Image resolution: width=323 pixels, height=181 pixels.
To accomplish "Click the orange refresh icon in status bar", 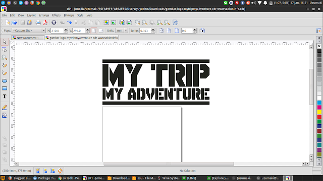I will pyautogui.click(x=60, y=171).
